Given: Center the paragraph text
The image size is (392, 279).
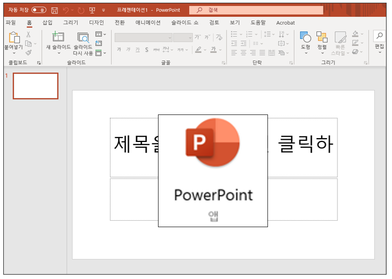Looking at the screenshot, I should [244, 52].
